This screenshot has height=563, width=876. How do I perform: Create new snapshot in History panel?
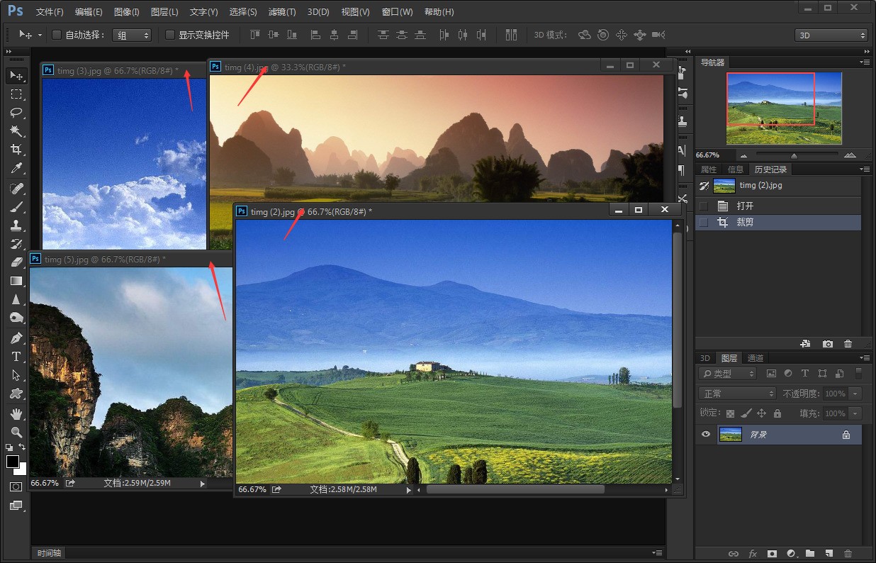click(x=828, y=344)
